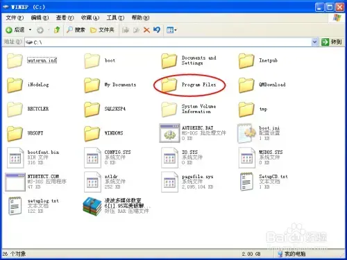Select the SQL2KSP4 folder icon
This screenshot has width=347, height=260.
pos(92,110)
